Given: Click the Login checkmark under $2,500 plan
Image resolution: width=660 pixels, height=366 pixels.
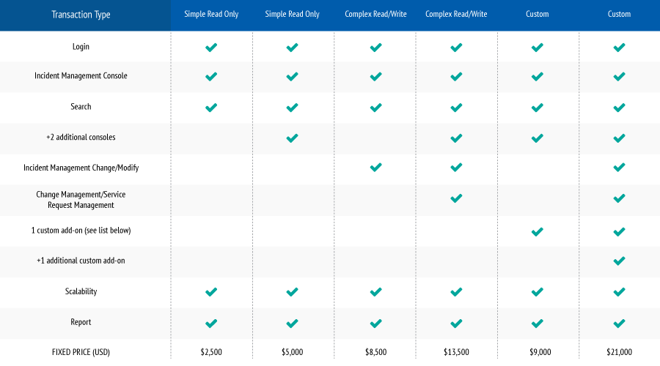Looking at the screenshot, I should click(211, 47).
